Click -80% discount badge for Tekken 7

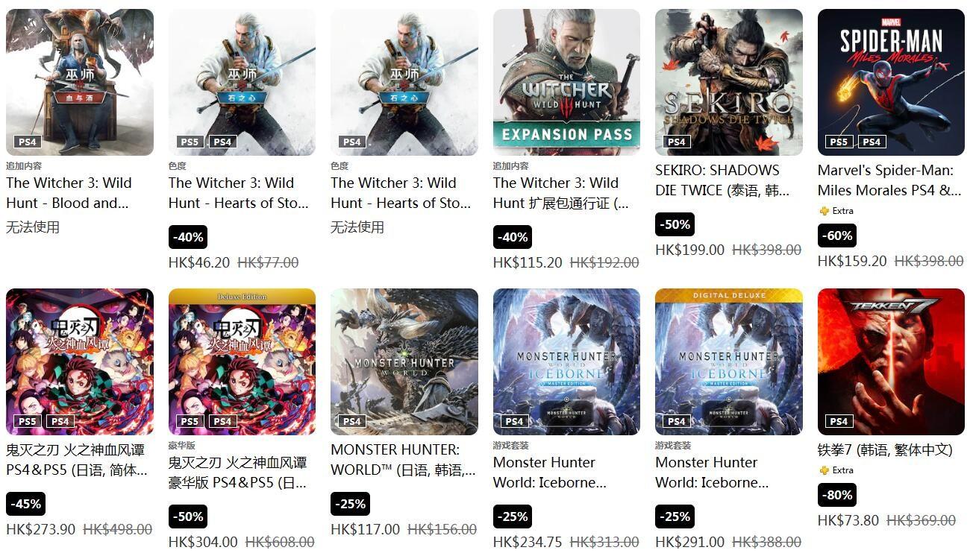click(836, 495)
